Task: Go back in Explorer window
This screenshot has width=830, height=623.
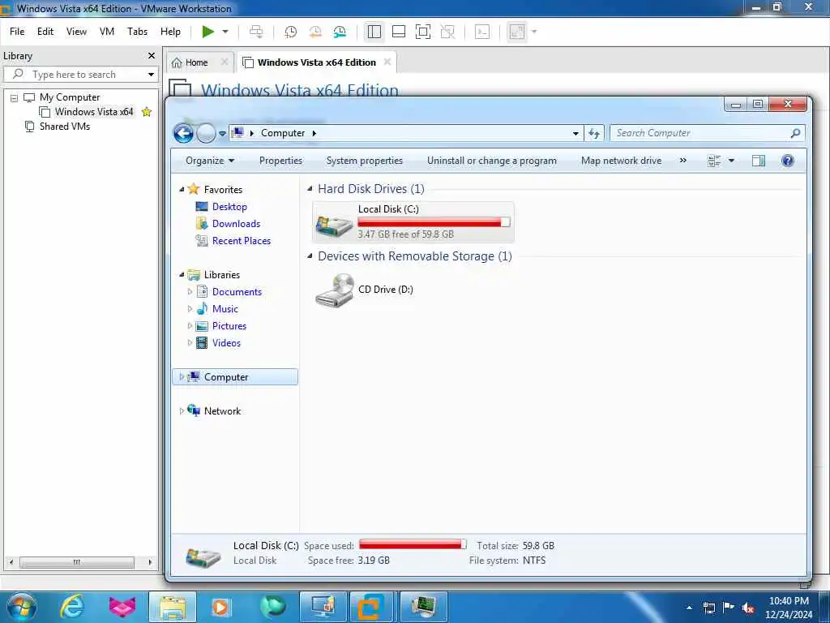Action: [184, 133]
